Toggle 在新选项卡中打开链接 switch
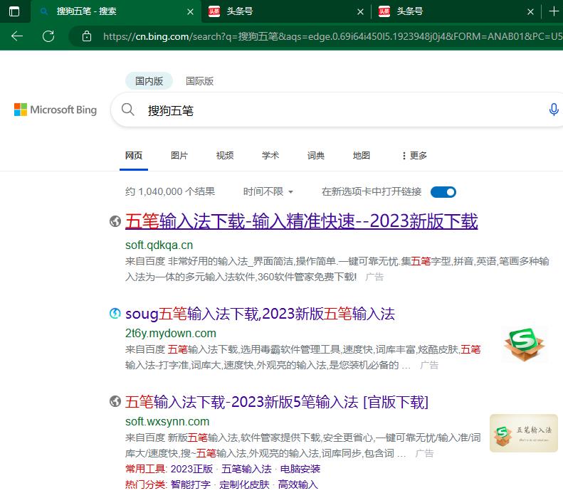 click(x=443, y=192)
